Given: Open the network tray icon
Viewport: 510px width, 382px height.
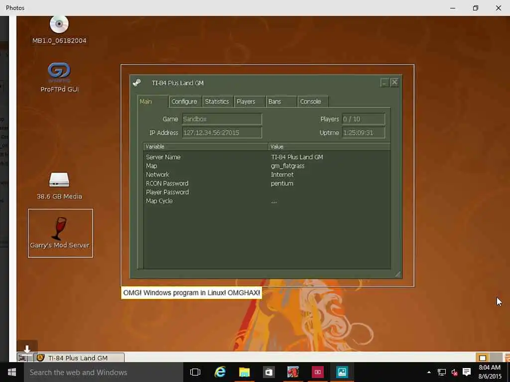Looking at the screenshot, I should [x=441, y=372].
